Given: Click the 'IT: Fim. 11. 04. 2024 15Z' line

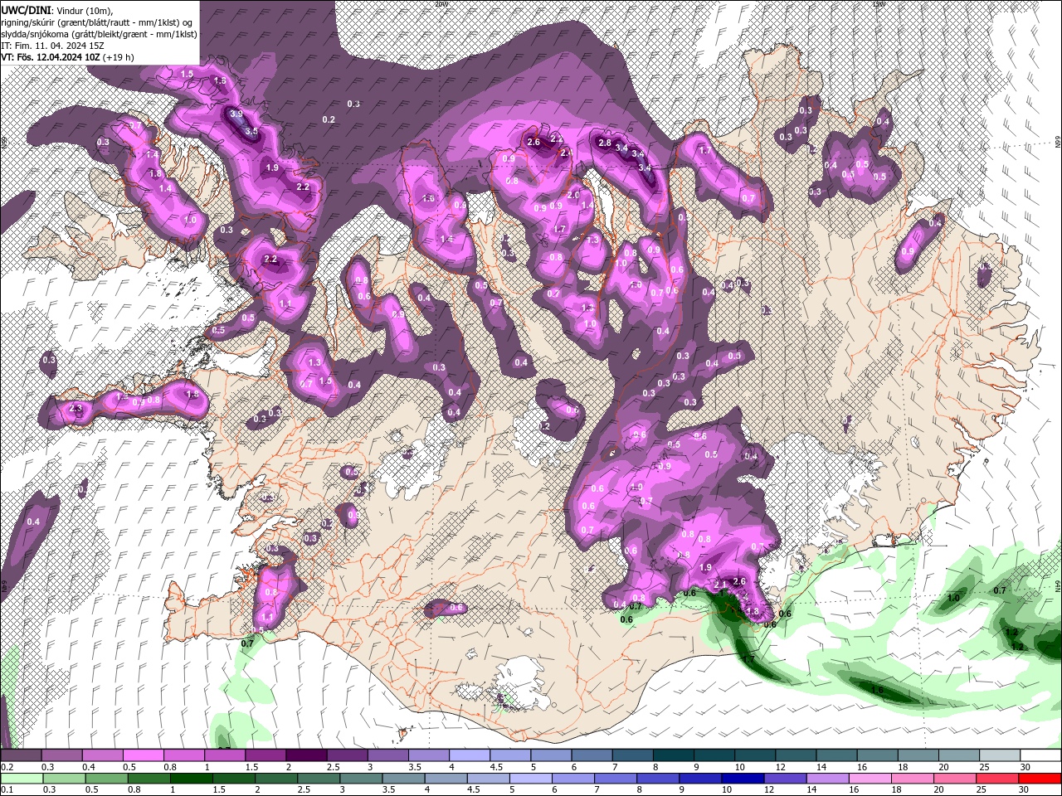Looking at the screenshot, I should click(52, 46).
